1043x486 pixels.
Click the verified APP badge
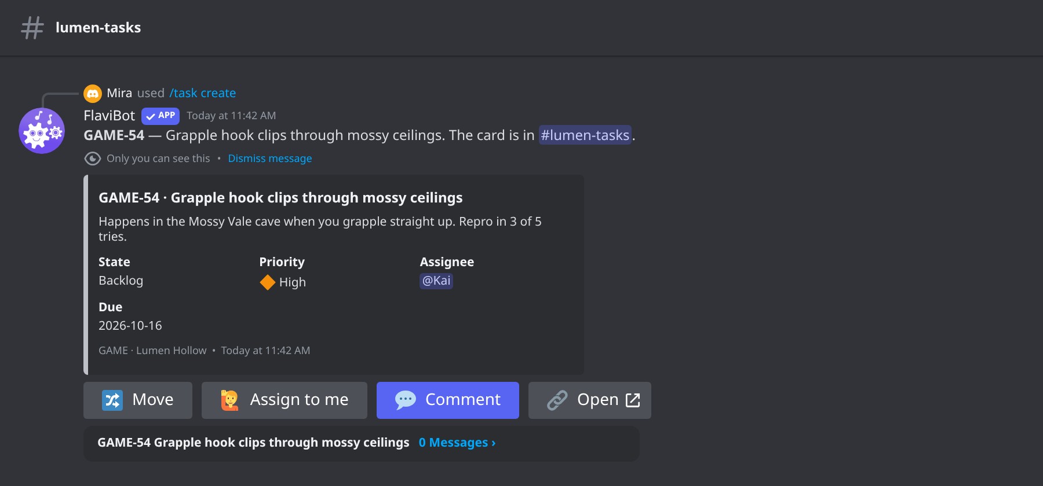pyautogui.click(x=161, y=116)
